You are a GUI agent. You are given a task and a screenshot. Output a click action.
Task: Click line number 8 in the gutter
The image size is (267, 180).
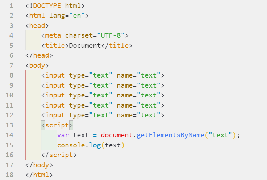11,75
